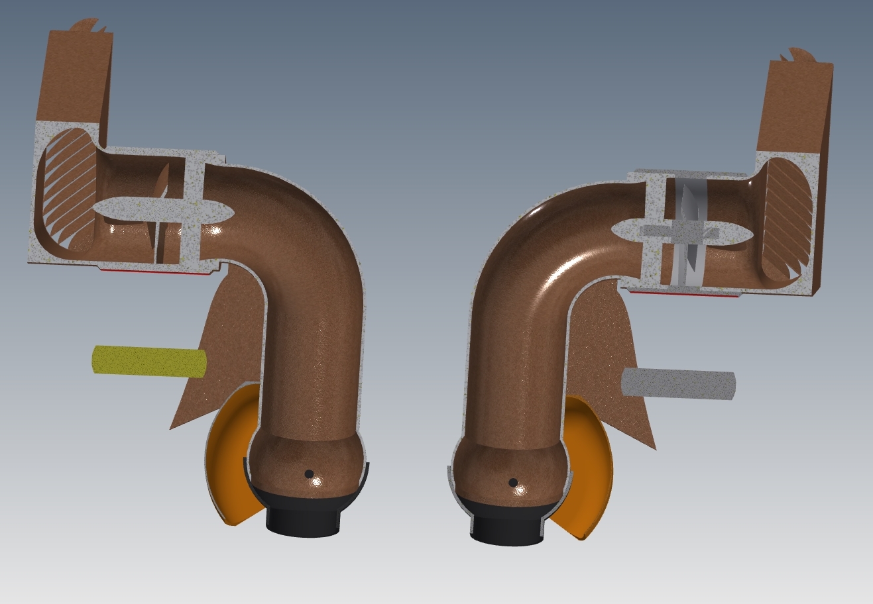Click the brown rectangular block at top left
The height and width of the screenshot is (604, 873).
[x=73, y=76]
